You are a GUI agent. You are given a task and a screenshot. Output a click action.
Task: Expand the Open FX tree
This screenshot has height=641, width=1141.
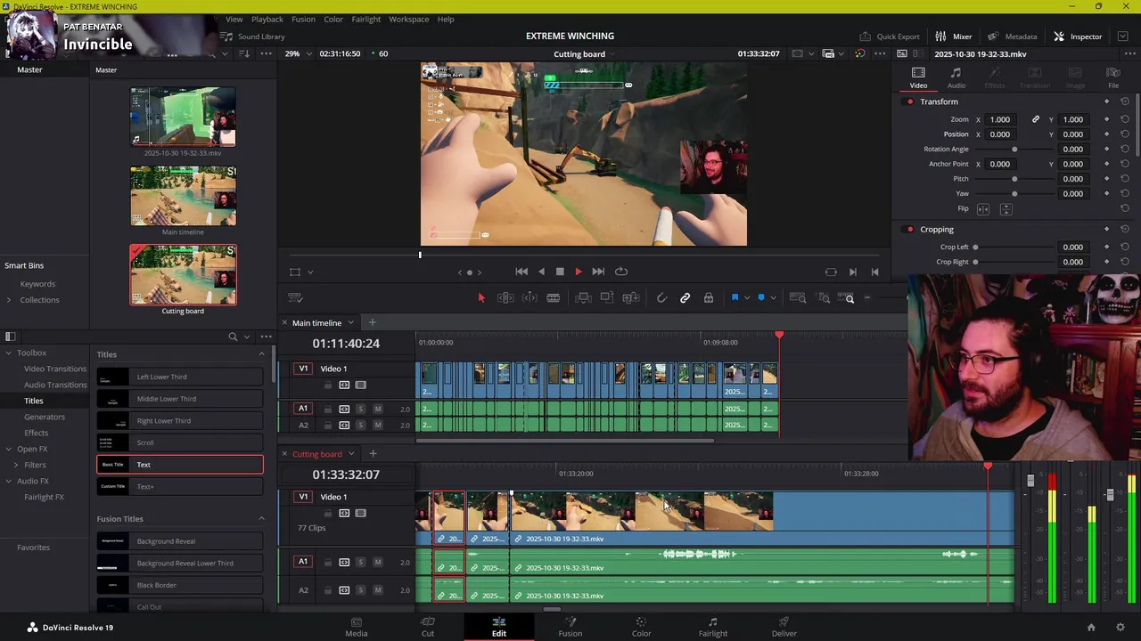pos(9,450)
